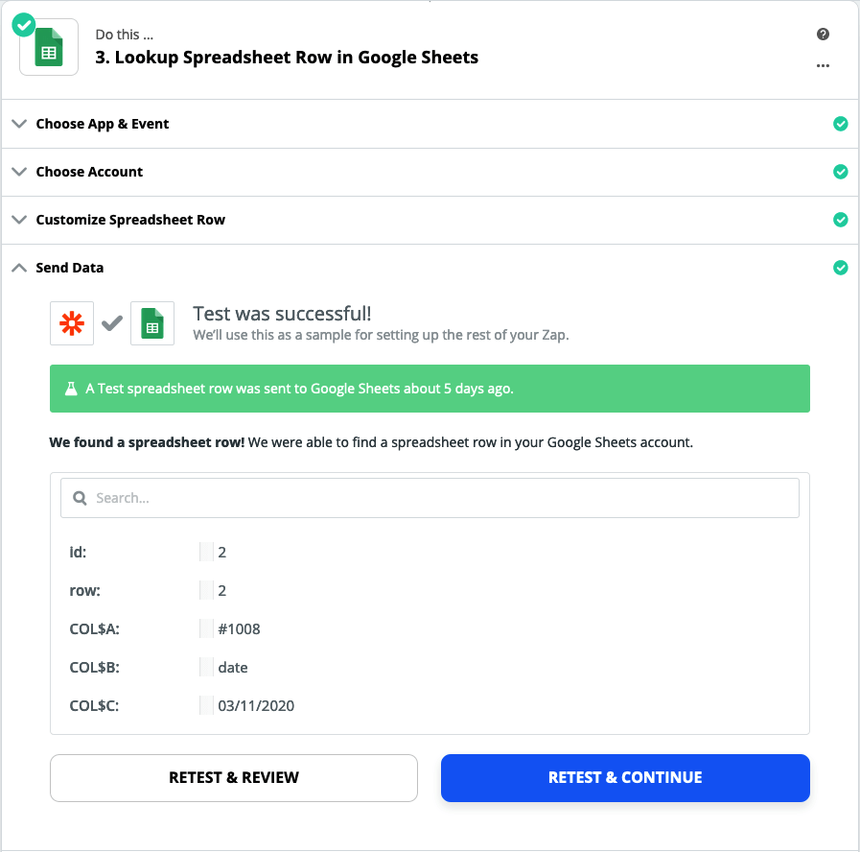Click the RETEST & CONTINUE button
This screenshot has height=852, width=860.
coord(625,777)
